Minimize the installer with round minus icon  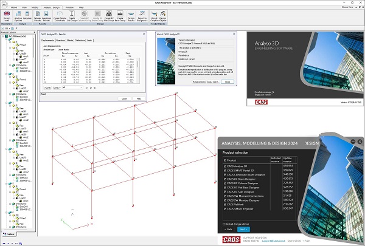point(353,142)
